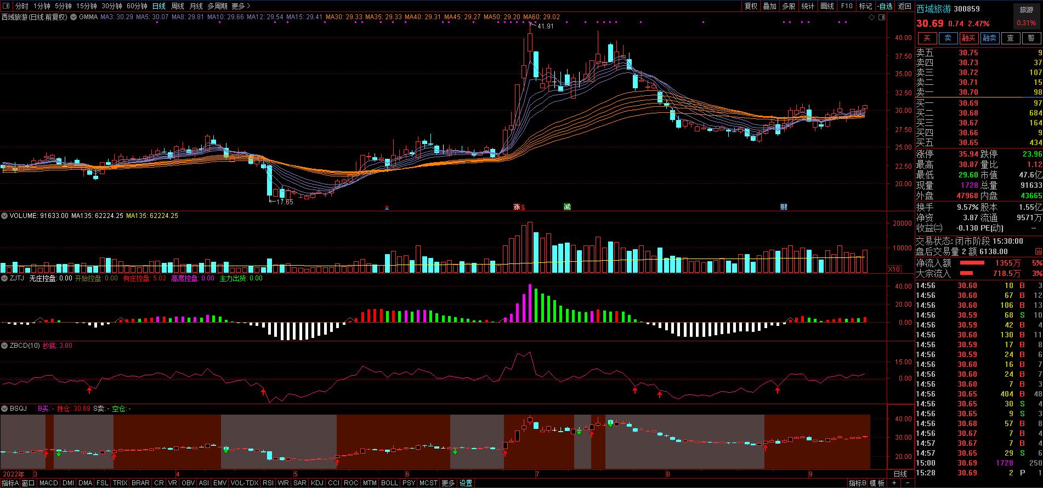Toggle 复权 price adjustment
This screenshot has width=1043, height=488.
point(751,6)
